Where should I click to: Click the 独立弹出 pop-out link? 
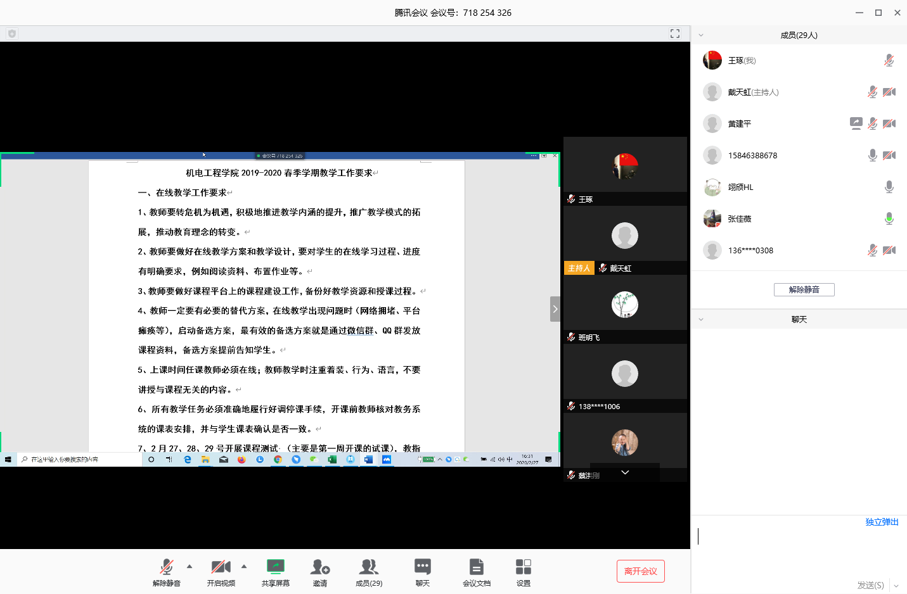[x=882, y=522]
